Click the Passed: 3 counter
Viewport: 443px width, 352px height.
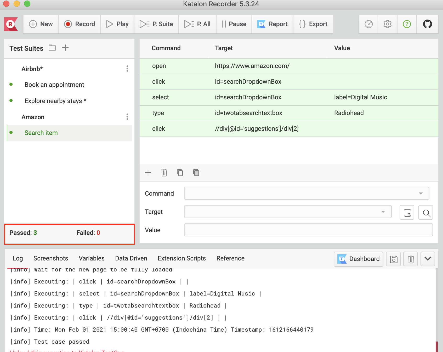(23, 233)
